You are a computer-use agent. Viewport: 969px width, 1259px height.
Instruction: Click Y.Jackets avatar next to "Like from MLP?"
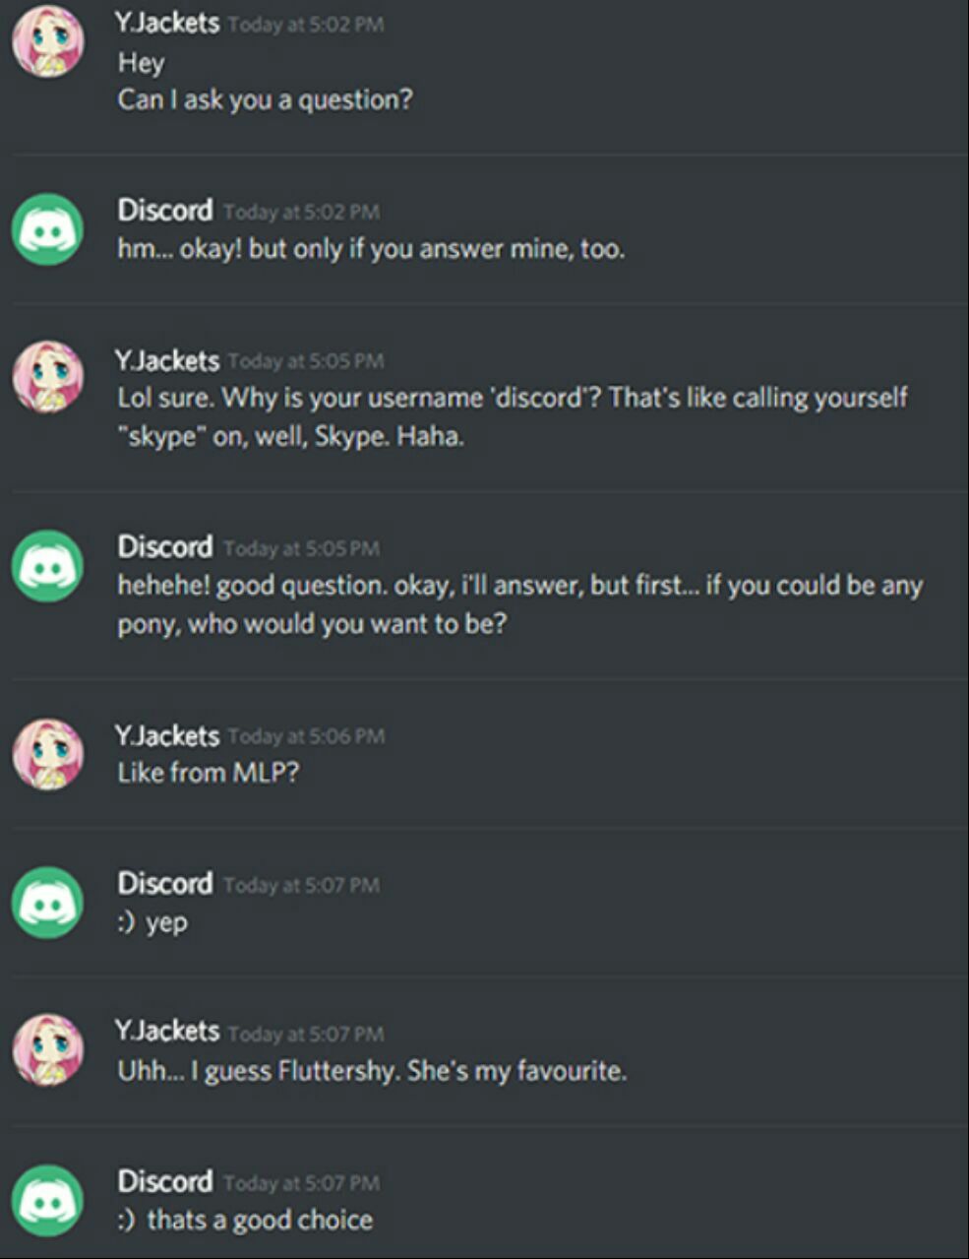[x=47, y=754]
